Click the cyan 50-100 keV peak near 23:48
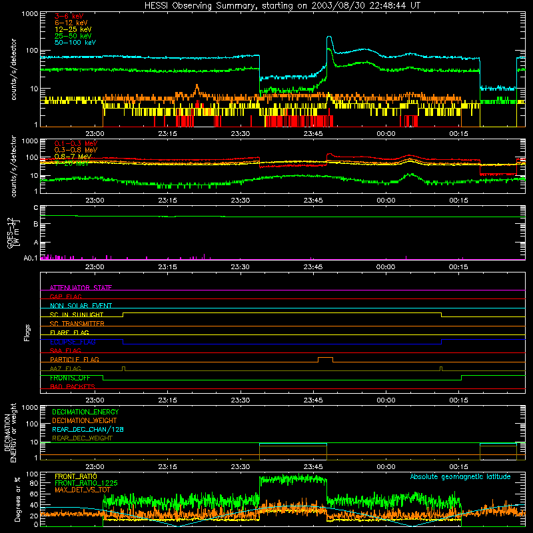This screenshot has height=533, width=533. point(328,37)
